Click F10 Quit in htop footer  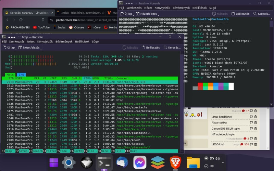click(x=132, y=151)
